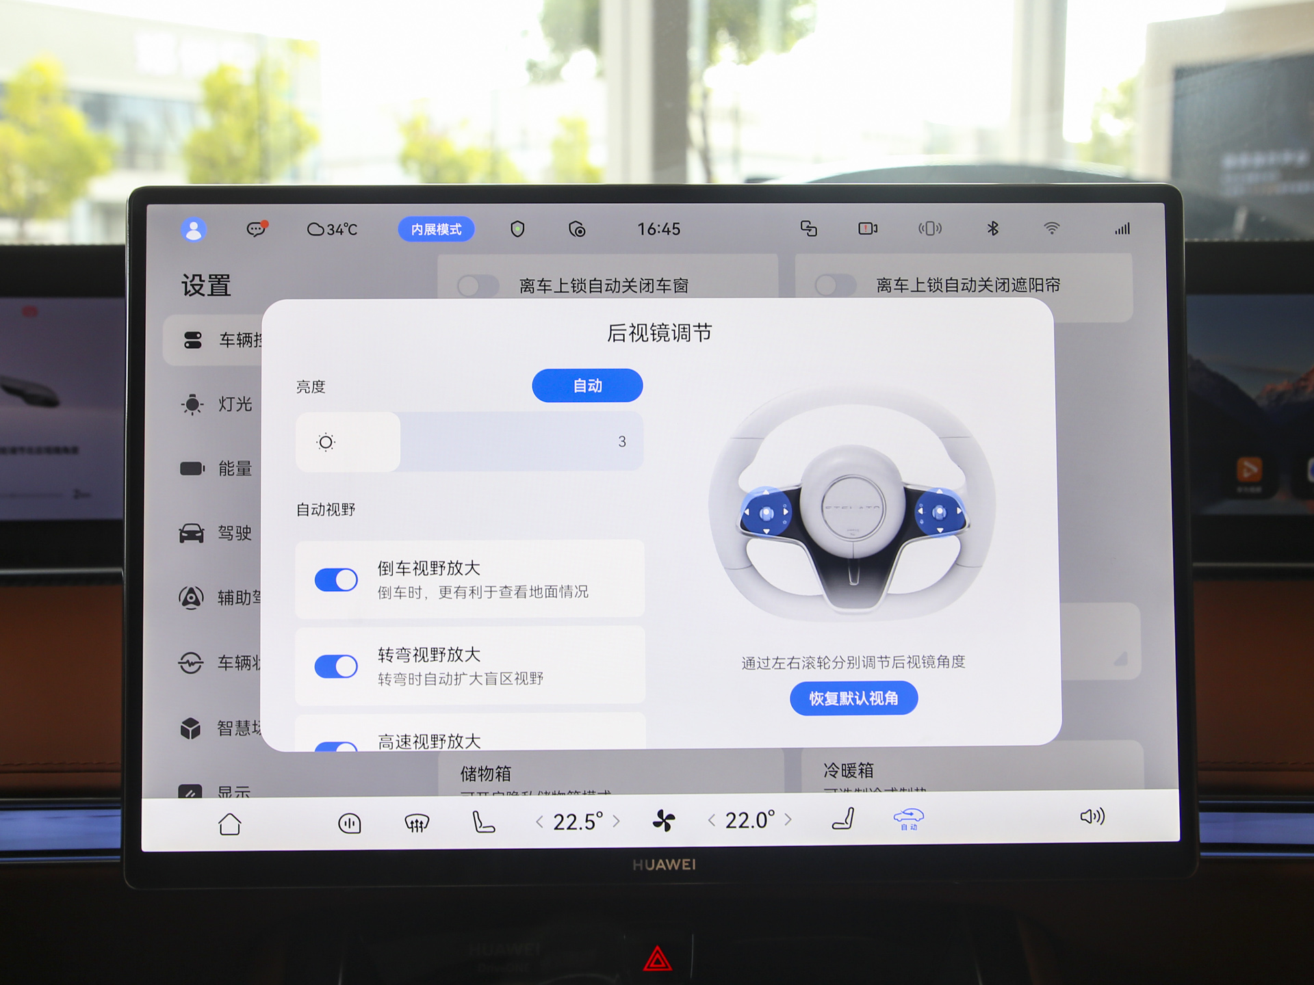Image resolution: width=1314 pixels, height=985 pixels.
Task: Increase driver temperature with right chevron
Action: (618, 820)
